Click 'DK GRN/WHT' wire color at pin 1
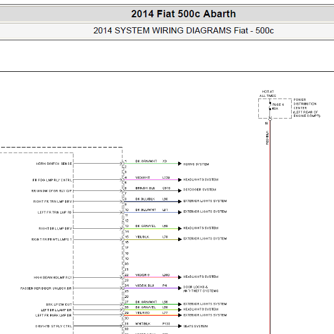The image size is (334, 334). point(146,161)
